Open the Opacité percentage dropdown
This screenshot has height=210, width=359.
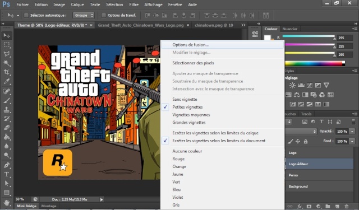pos(352,132)
